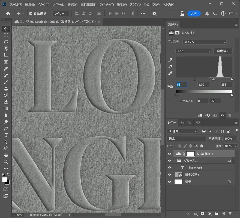The height and width of the screenshot is (218, 240).
Task: Select the Horizontal Type tool
Action: coord(6,135)
